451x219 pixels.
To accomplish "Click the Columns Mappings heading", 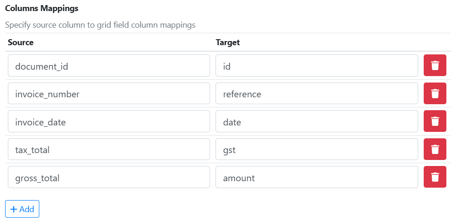I will tap(42, 8).
